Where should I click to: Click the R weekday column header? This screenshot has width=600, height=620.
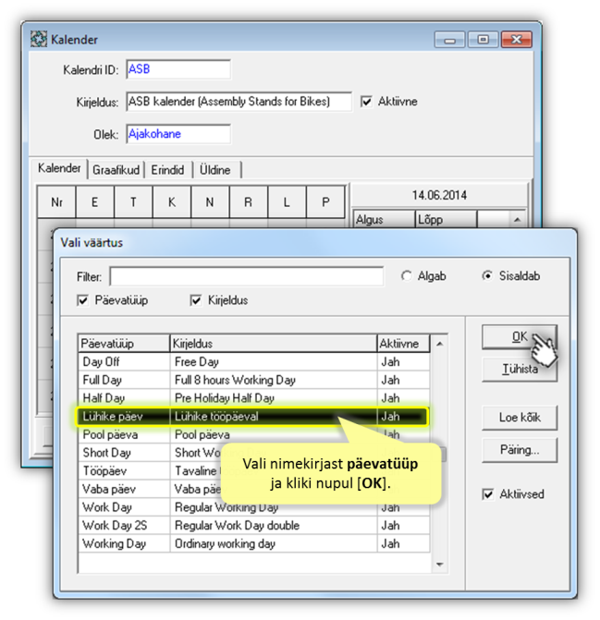pyautogui.click(x=248, y=202)
